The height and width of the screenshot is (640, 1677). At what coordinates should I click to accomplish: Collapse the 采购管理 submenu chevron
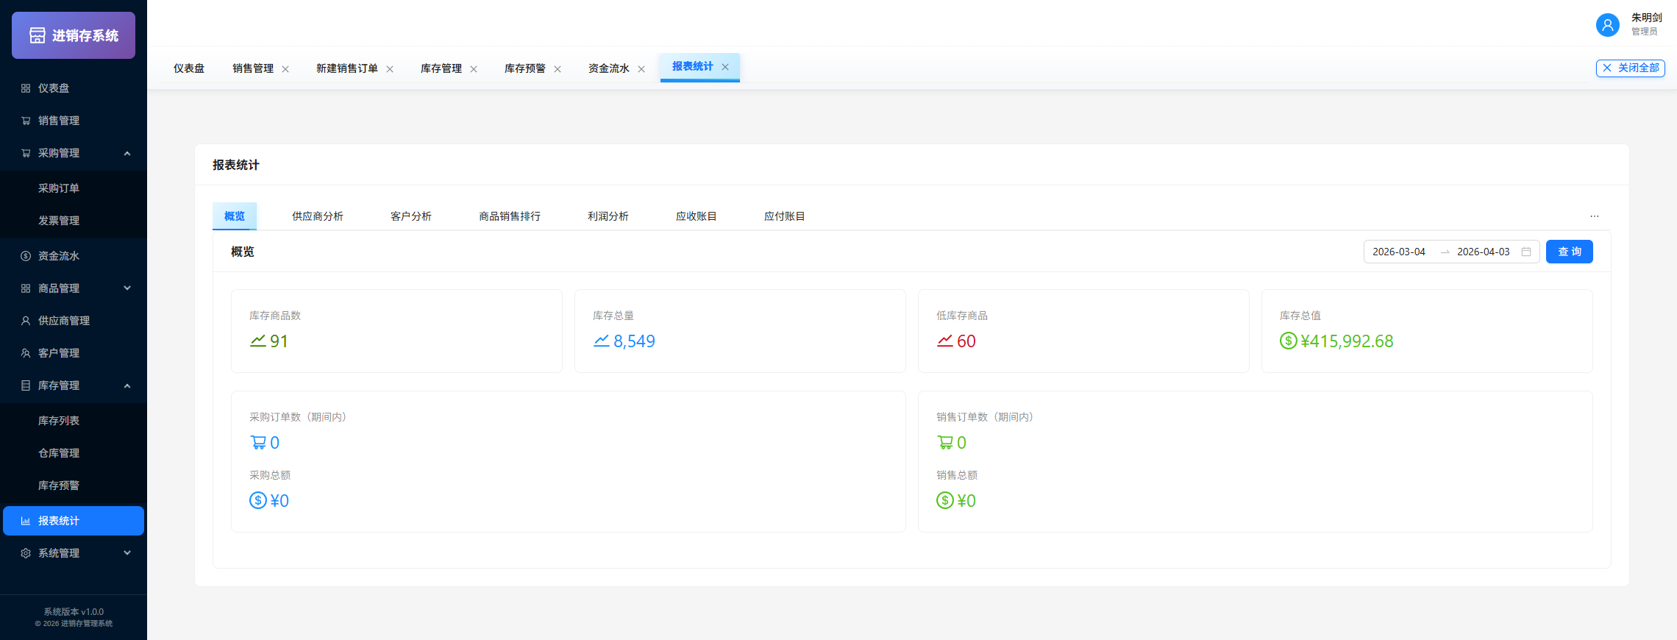tap(127, 153)
